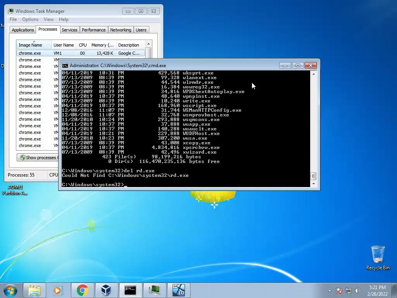Open VirtualBox from the taskbar
Viewport: 397px width, 298px height.
tap(106, 290)
